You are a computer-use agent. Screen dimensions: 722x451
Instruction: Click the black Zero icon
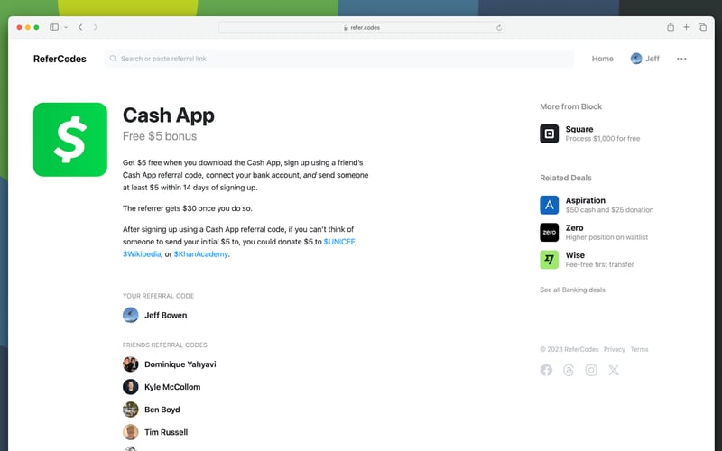[x=550, y=233]
